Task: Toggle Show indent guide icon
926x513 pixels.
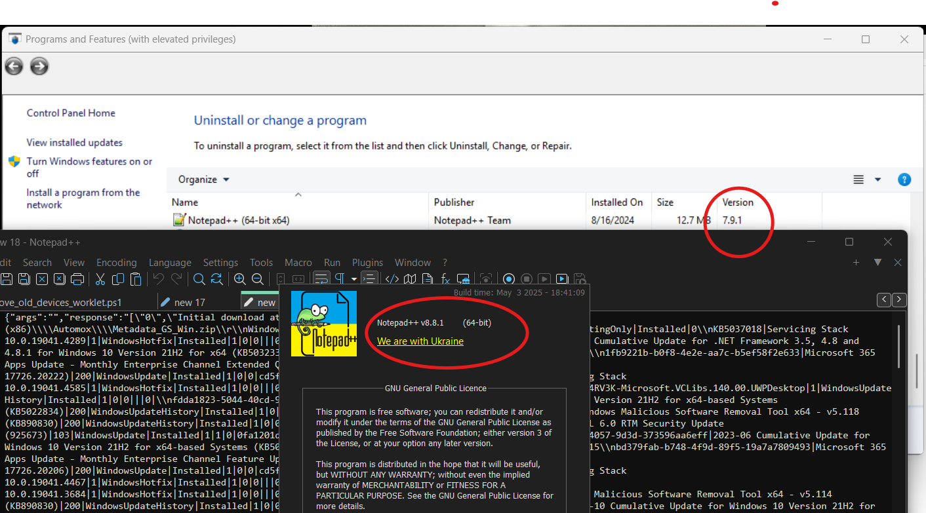Action: pos(369,278)
